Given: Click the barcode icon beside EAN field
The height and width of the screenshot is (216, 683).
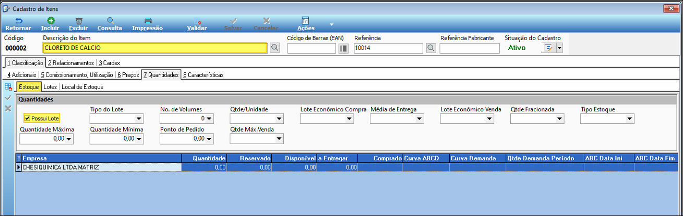Looking at the screenshot, I should pos(343,48).
